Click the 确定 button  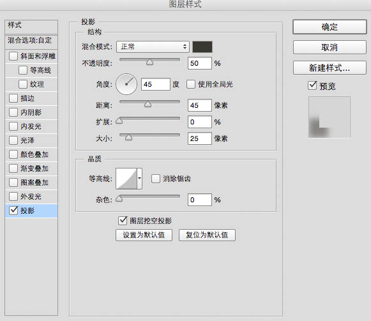click(x=329, y=27)
